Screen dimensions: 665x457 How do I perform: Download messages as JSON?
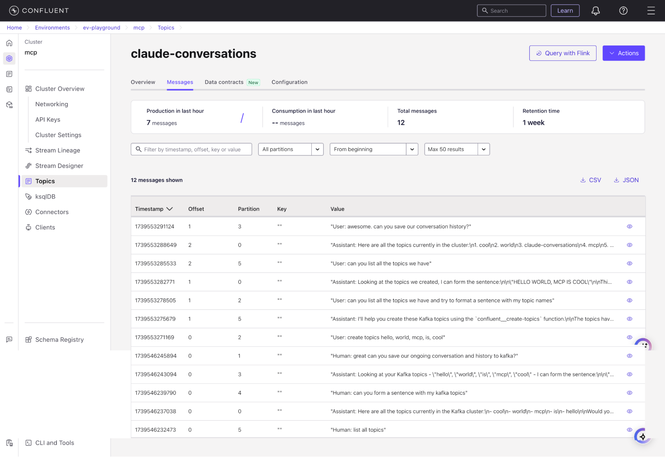coord(626,180)
